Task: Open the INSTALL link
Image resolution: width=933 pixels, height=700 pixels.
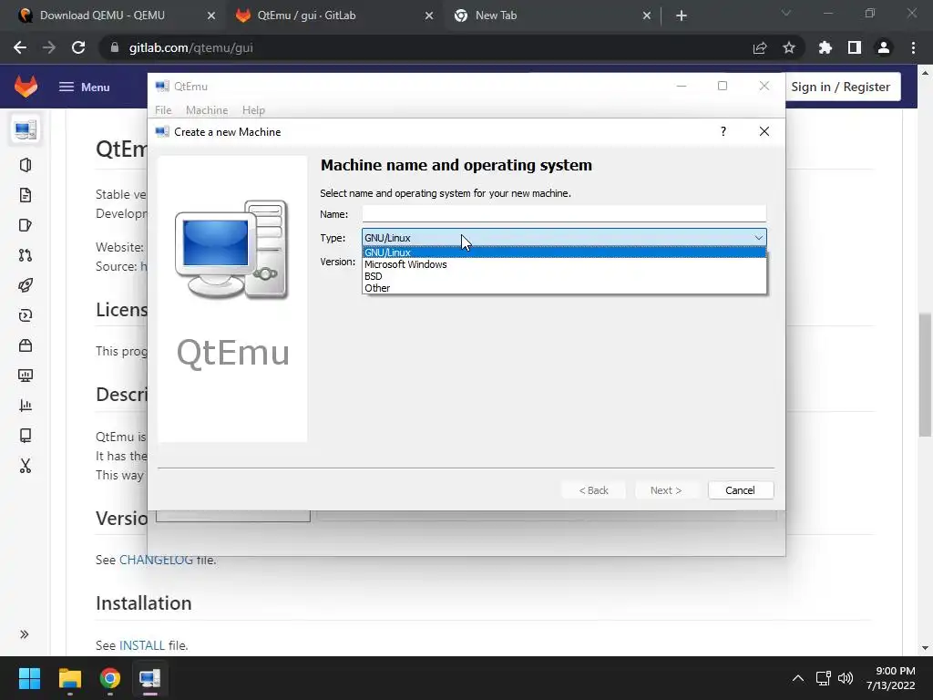Action: [x=141, y=645]
